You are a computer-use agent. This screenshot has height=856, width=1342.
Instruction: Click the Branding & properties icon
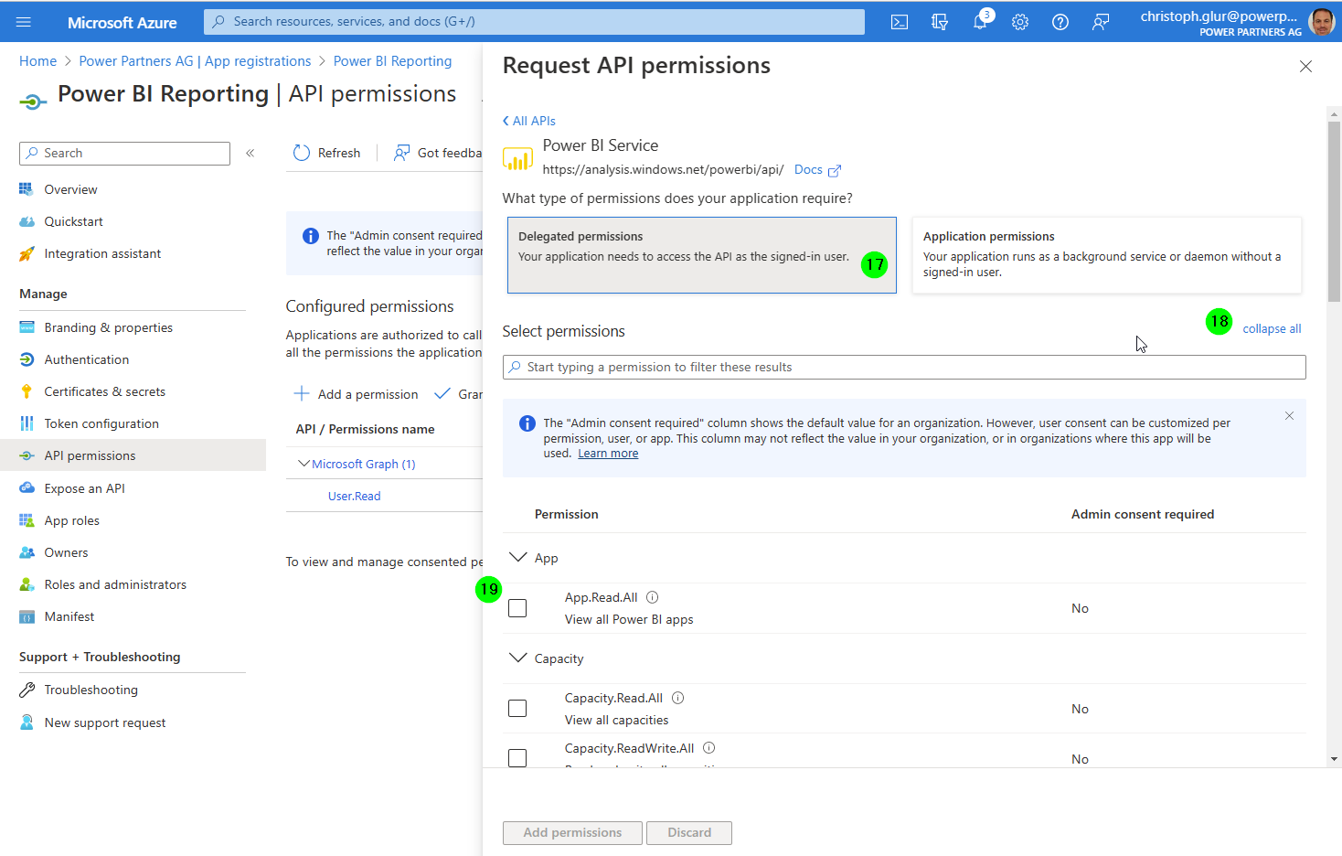27,327
